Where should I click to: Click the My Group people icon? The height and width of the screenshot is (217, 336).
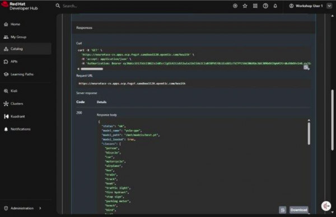pyautogui.click(x=6, y=37)
